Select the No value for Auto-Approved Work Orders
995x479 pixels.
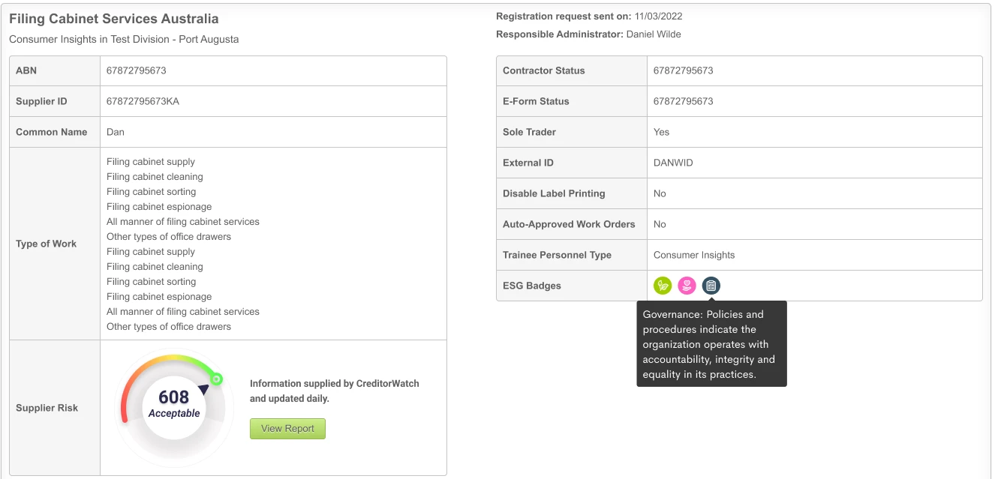pyautogui.click(x=660, y=224)
